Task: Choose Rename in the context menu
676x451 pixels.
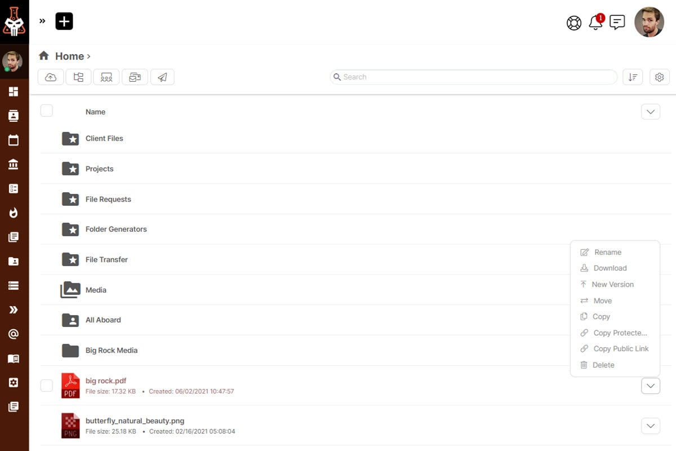Action: coord(608,252)
